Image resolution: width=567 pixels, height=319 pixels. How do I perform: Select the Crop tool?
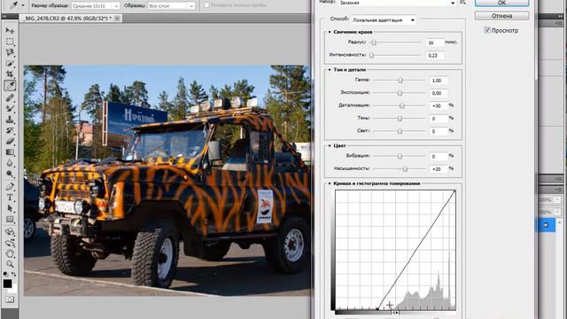[10, 74]
